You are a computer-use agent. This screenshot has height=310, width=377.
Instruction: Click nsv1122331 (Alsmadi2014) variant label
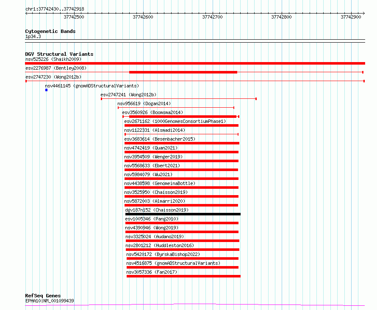point(155,130)
